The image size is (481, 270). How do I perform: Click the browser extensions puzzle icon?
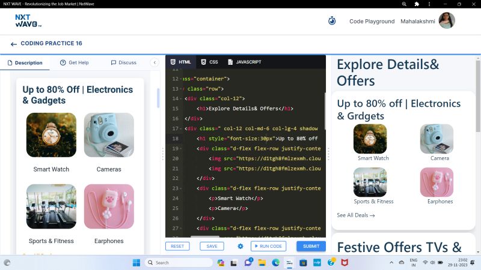[x=417, y=4]
